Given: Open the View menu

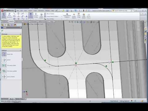Looking at the screenshot, I should coord(26,10).
